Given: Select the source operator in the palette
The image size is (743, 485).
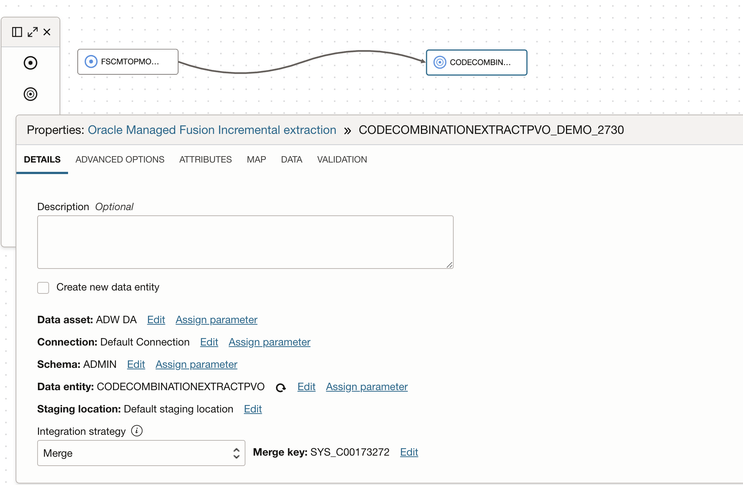Looking at the screenshot, I should click(31, 63).
